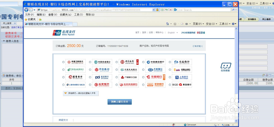The width and height of the screenshot is (274, 127).
Task: Click the 华夏银行 bank logo
Action: [x=155, y=77]
